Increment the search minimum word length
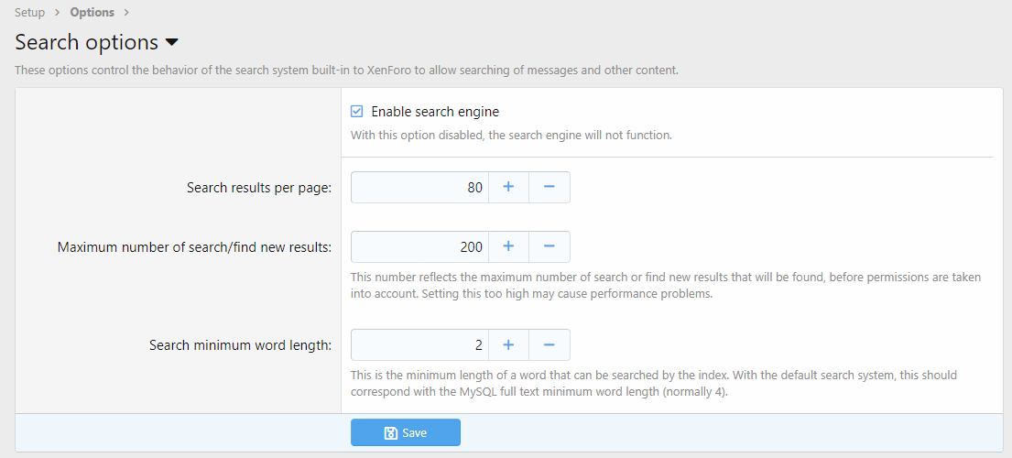The width and height of the screenshot is (1012, 458). (x=508, y=344)
